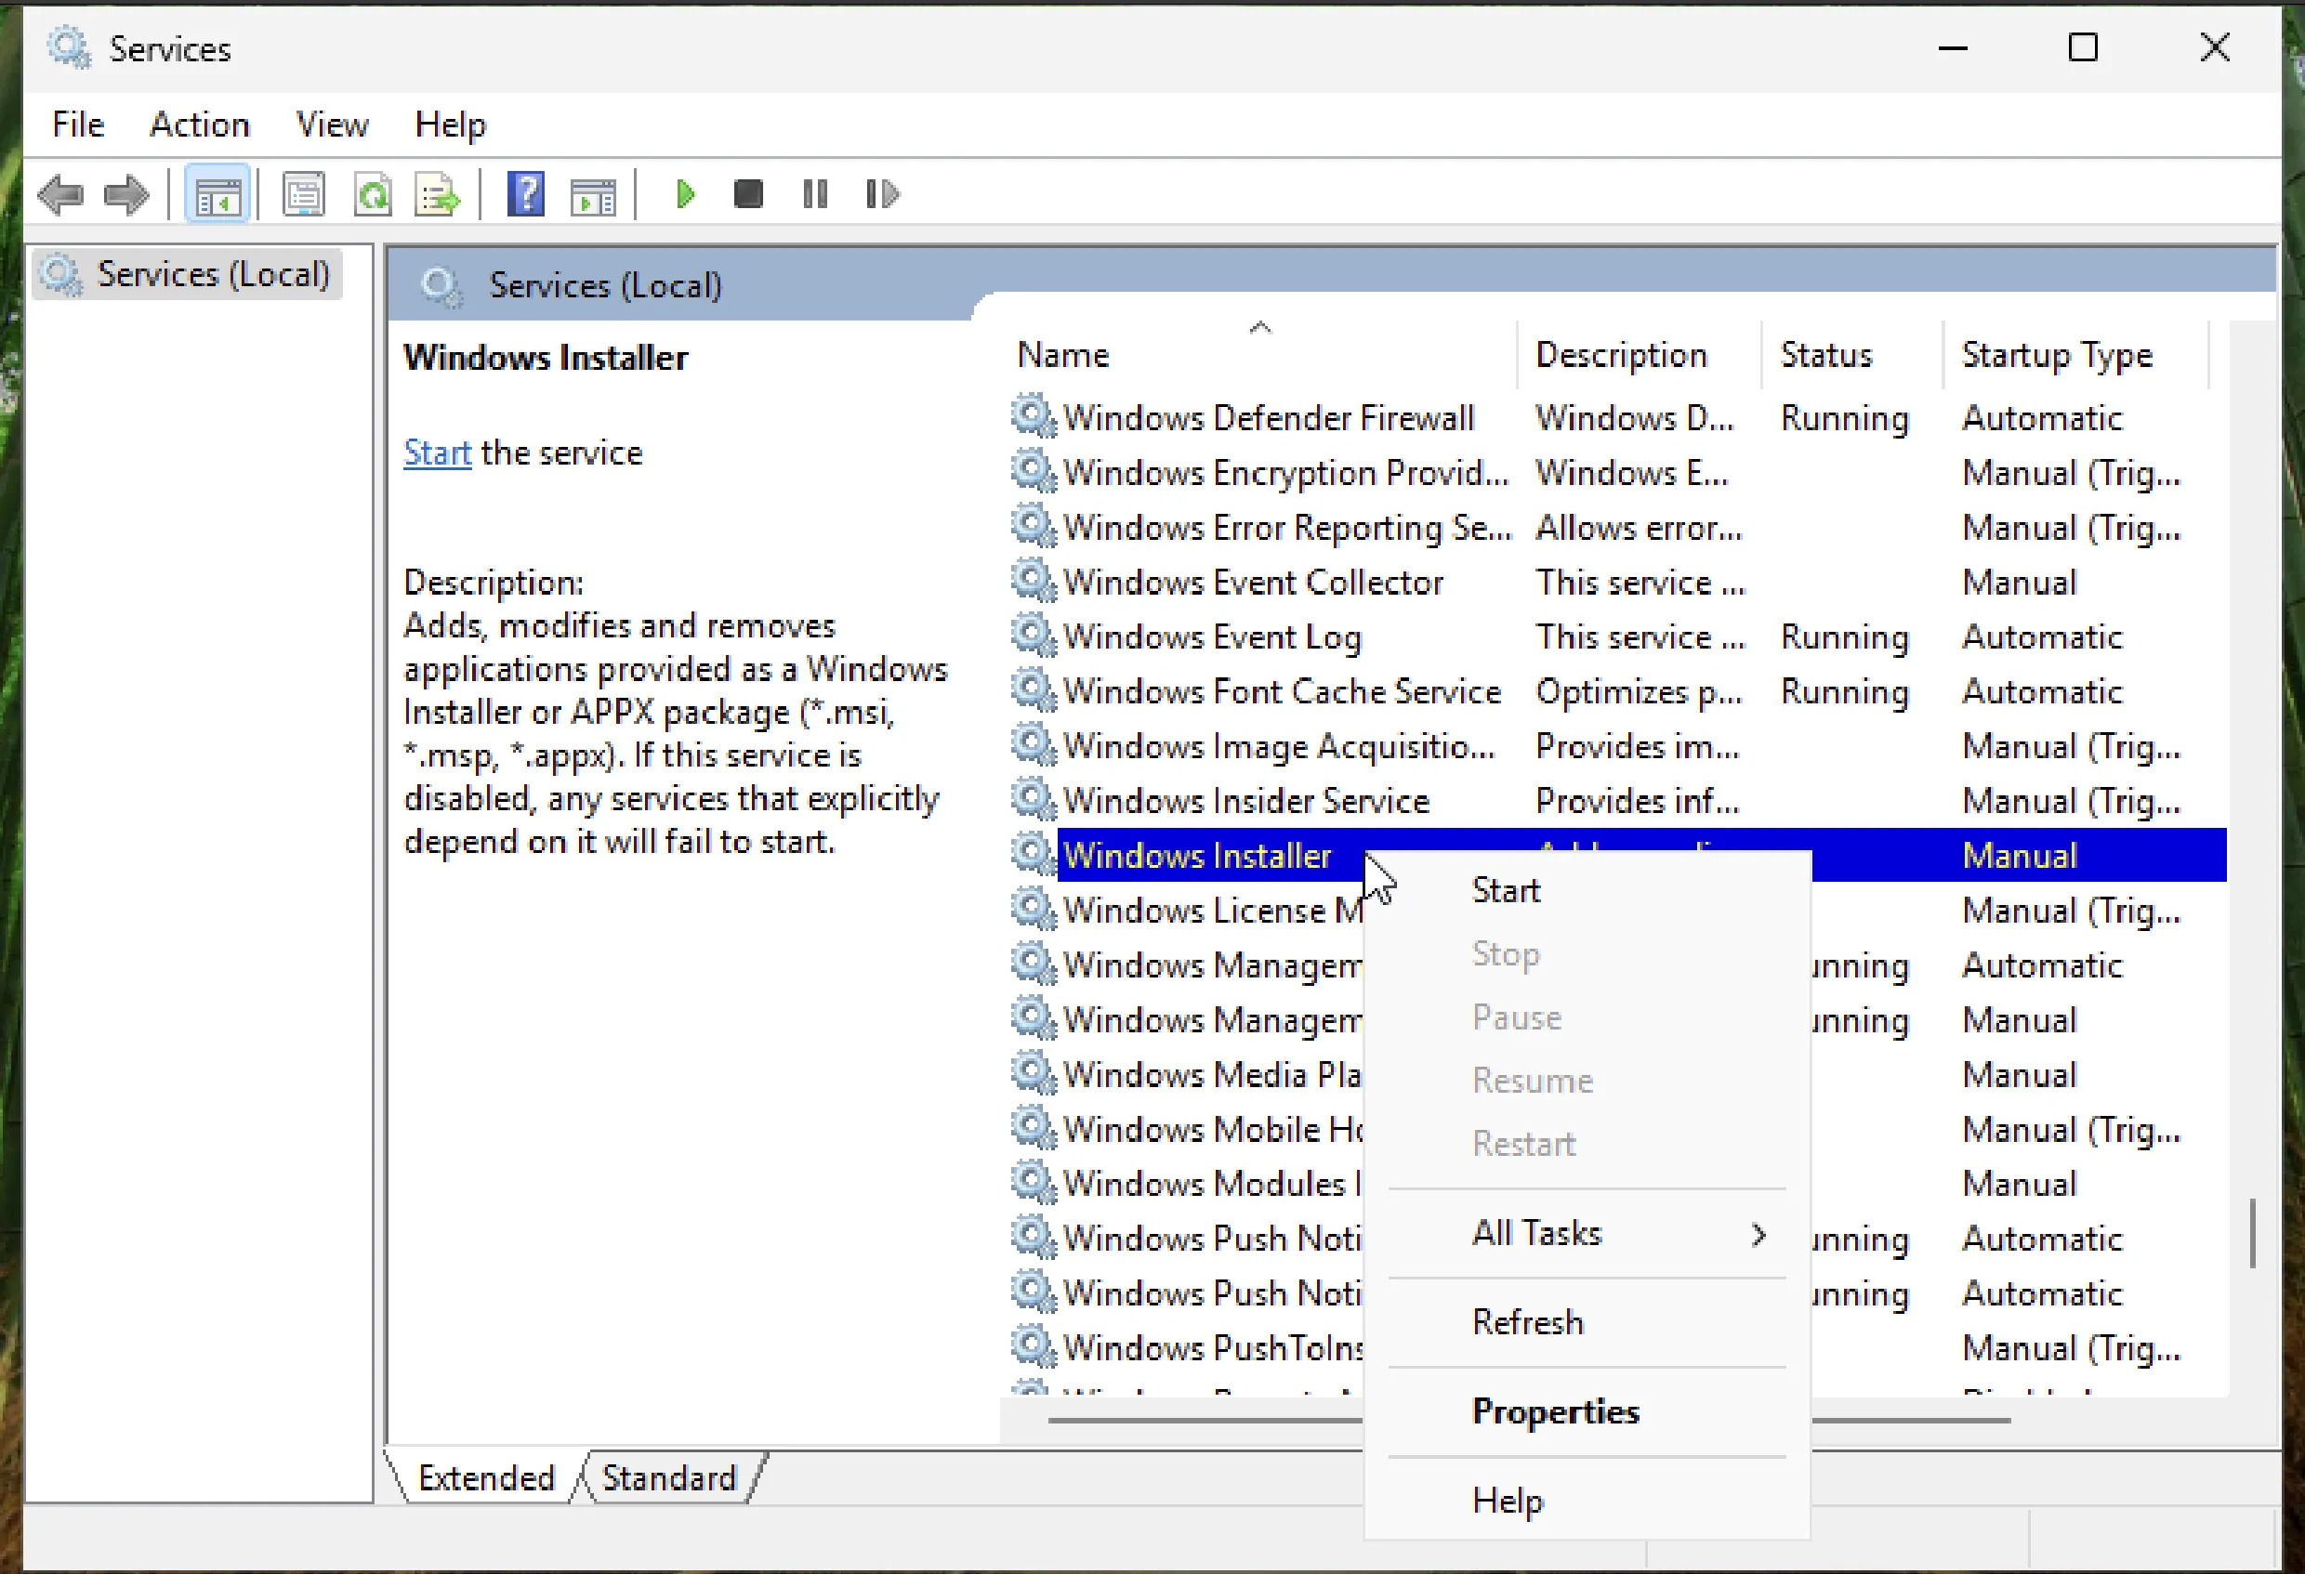The width and height of the screenshot is (2305, 1574).
Task: Click gear icon of Windows Defender Firewall
Action: (1034, 416)
